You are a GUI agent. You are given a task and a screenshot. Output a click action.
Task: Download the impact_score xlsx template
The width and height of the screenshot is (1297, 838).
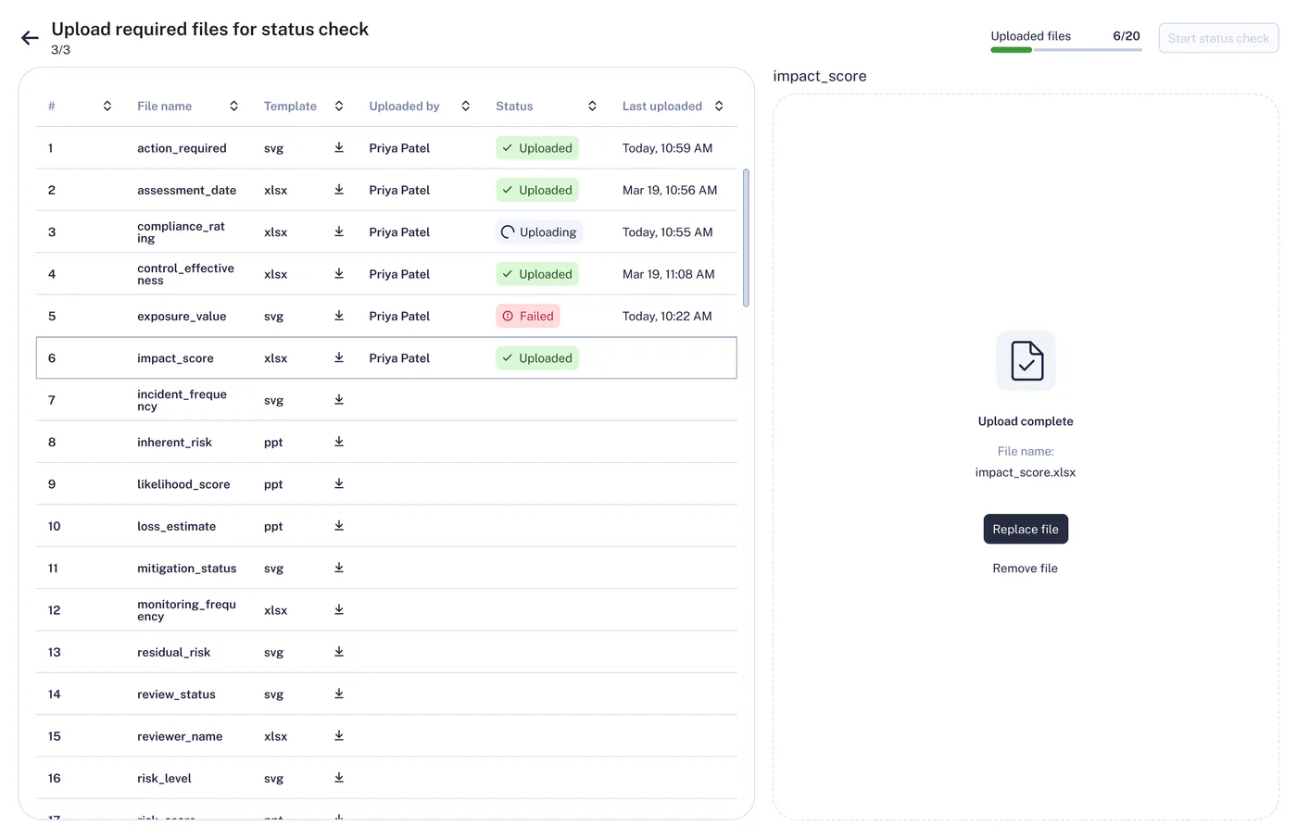tap(339, 357)
